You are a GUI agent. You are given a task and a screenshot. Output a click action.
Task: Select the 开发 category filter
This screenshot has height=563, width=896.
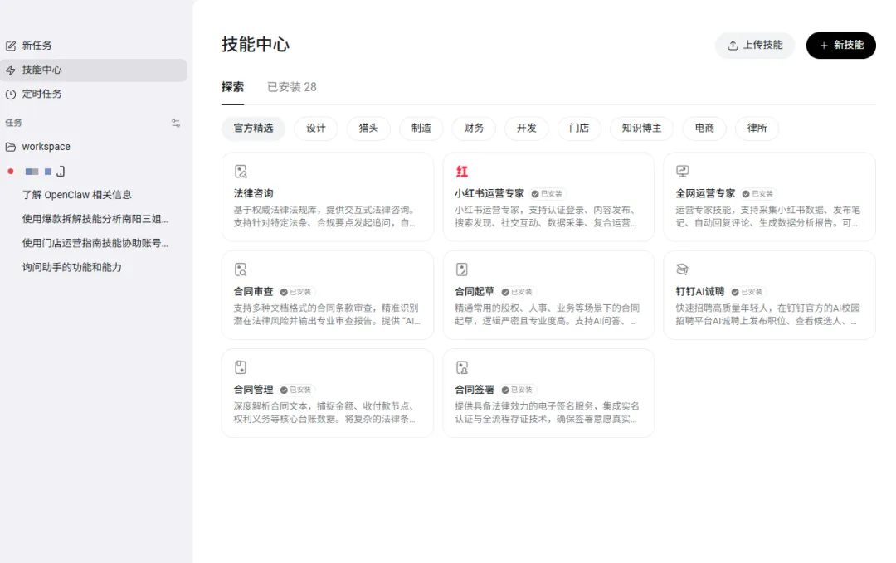(x=526, y=128)
